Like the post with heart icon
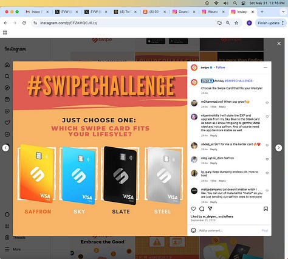Image resolution: width=288 pixels, height=259 pixels. click(193, 209)
